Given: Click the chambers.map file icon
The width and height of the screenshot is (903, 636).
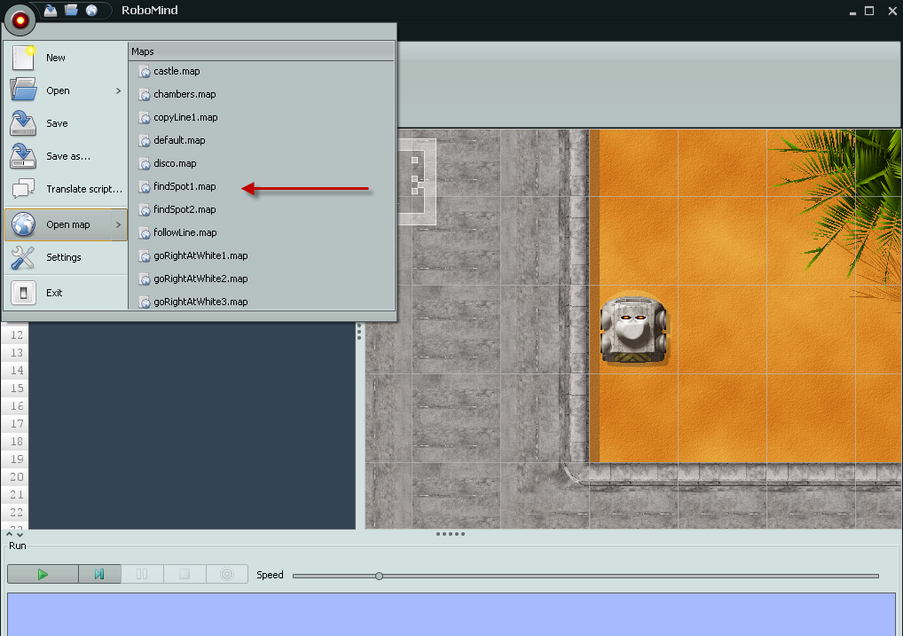Looking at the screenshot, I should (x=145, y=95).
